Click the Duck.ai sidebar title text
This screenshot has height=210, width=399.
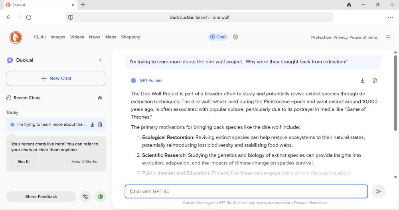point(25,60)
